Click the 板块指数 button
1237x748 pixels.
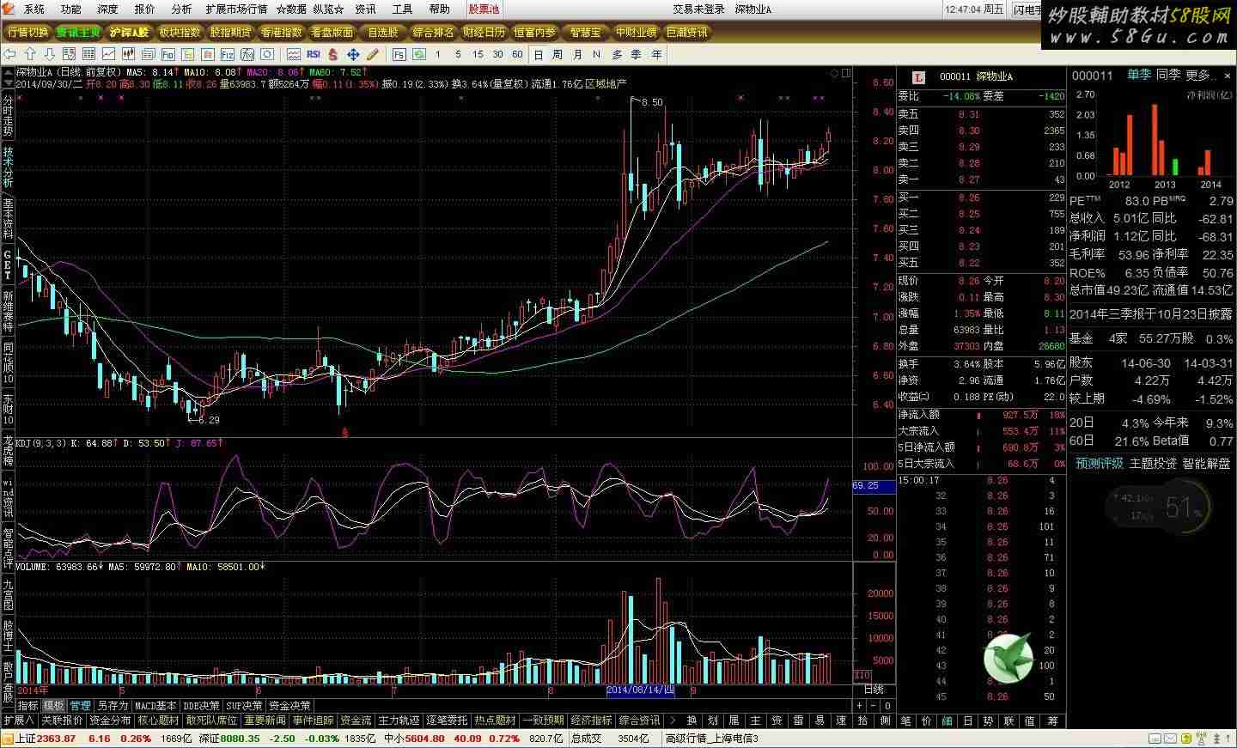pos(180,33)
